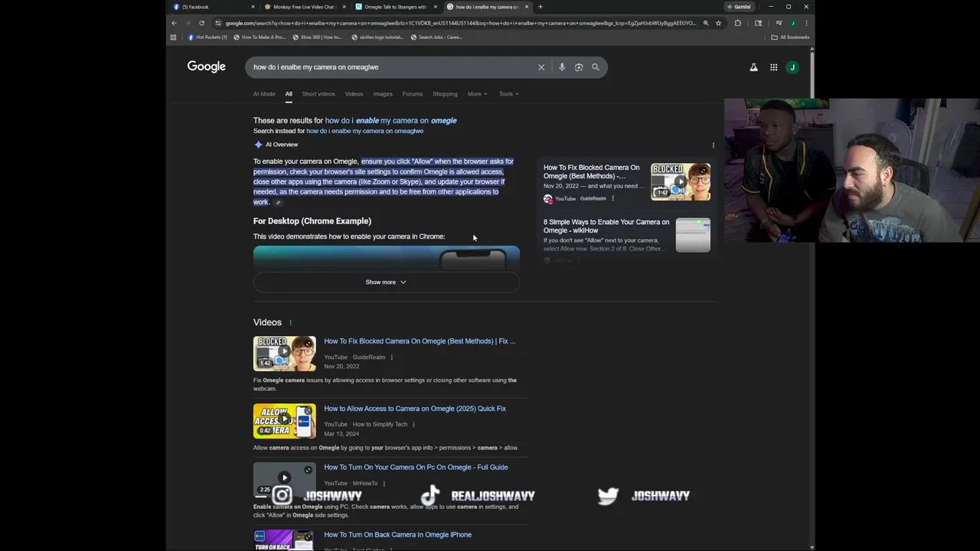The width and height of the screenshot is (980, 551).
Task: Start voice search with the microphone
Action: (x=562, y=67)
